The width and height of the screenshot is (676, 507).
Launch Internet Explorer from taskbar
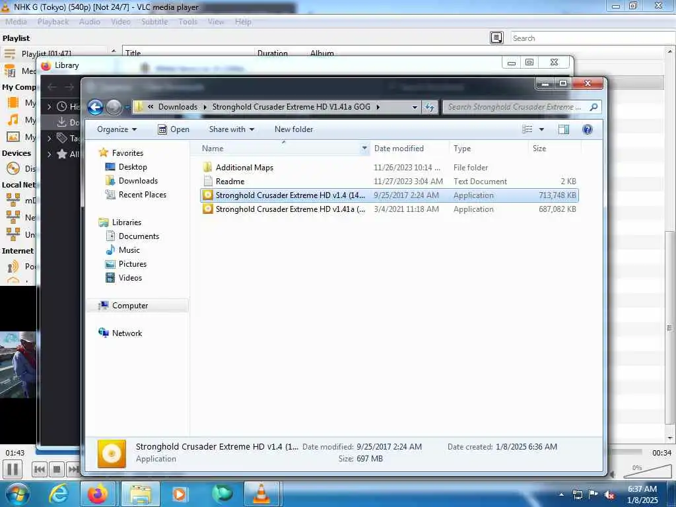click(59, 494)
